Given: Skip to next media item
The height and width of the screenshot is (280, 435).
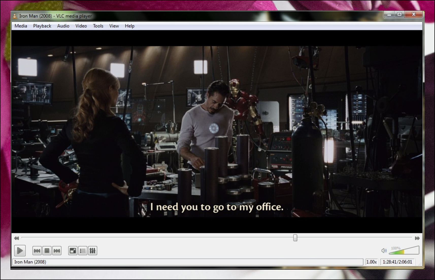Looking at the screenshot, I should click(57, 251).
